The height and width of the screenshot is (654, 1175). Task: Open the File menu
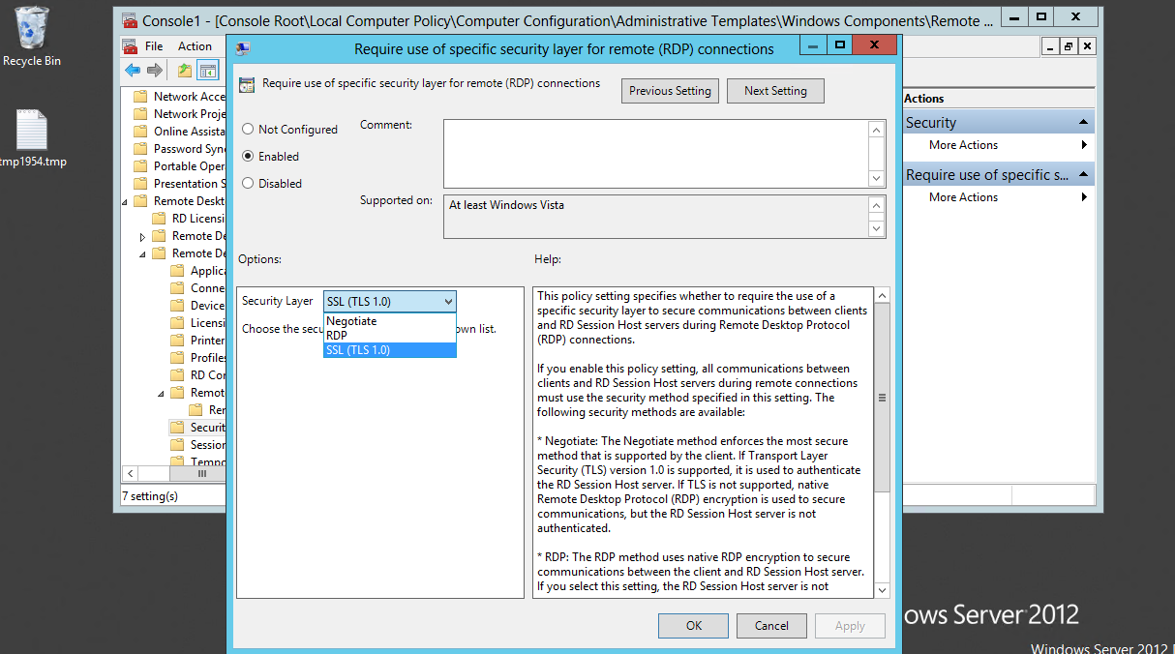[x=154, y=46]
